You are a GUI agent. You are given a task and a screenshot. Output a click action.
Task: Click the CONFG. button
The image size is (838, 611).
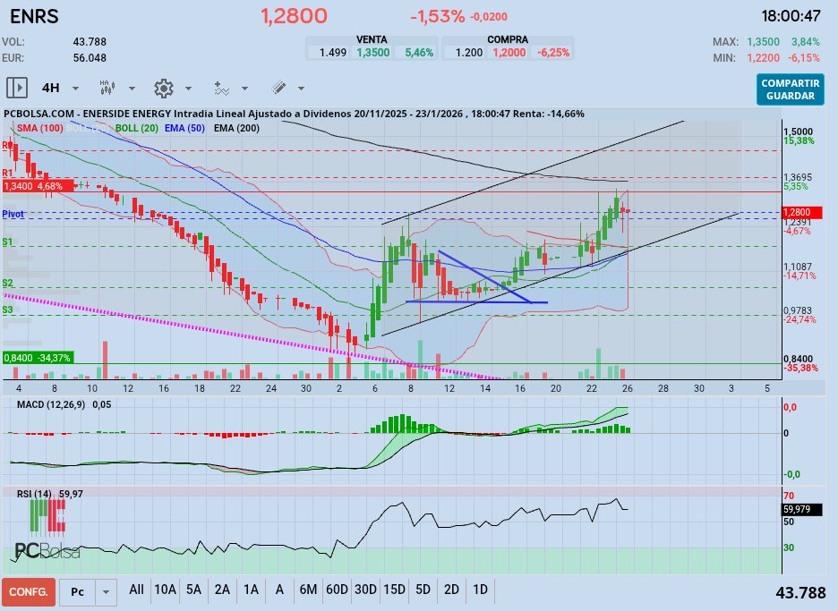point(28,591)
